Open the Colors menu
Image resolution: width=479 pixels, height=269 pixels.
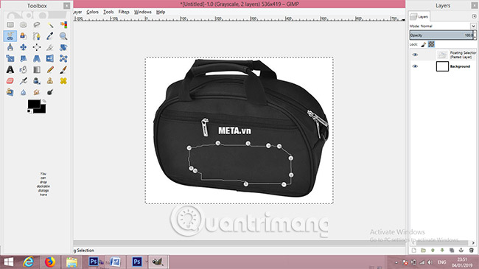tap(92, 12)
